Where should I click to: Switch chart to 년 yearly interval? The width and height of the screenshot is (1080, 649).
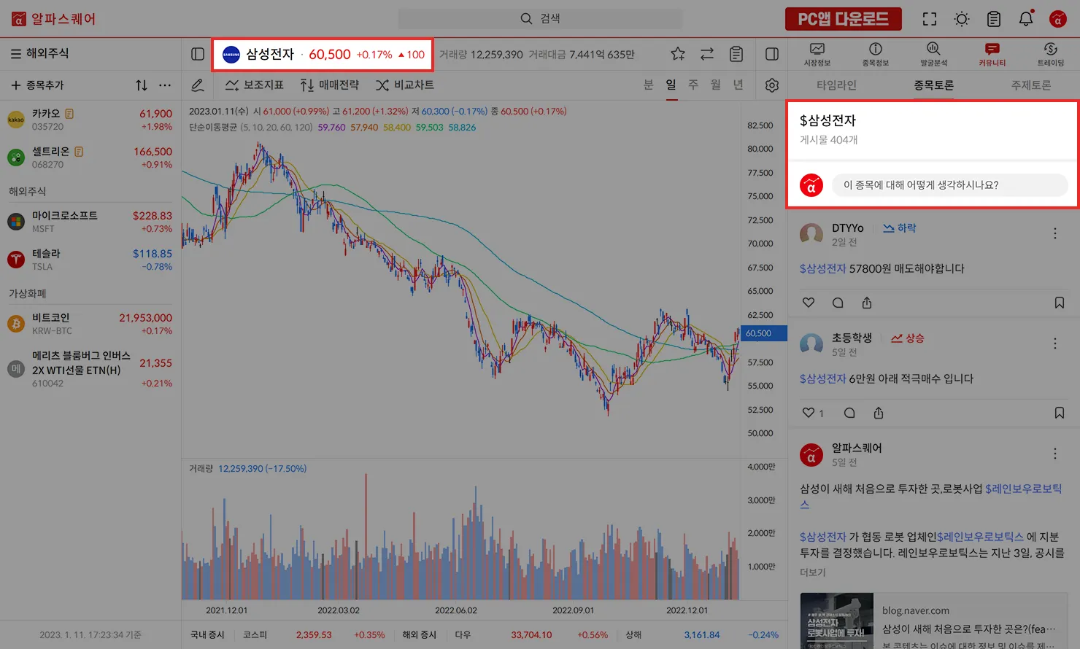click(x=738, y=85)
